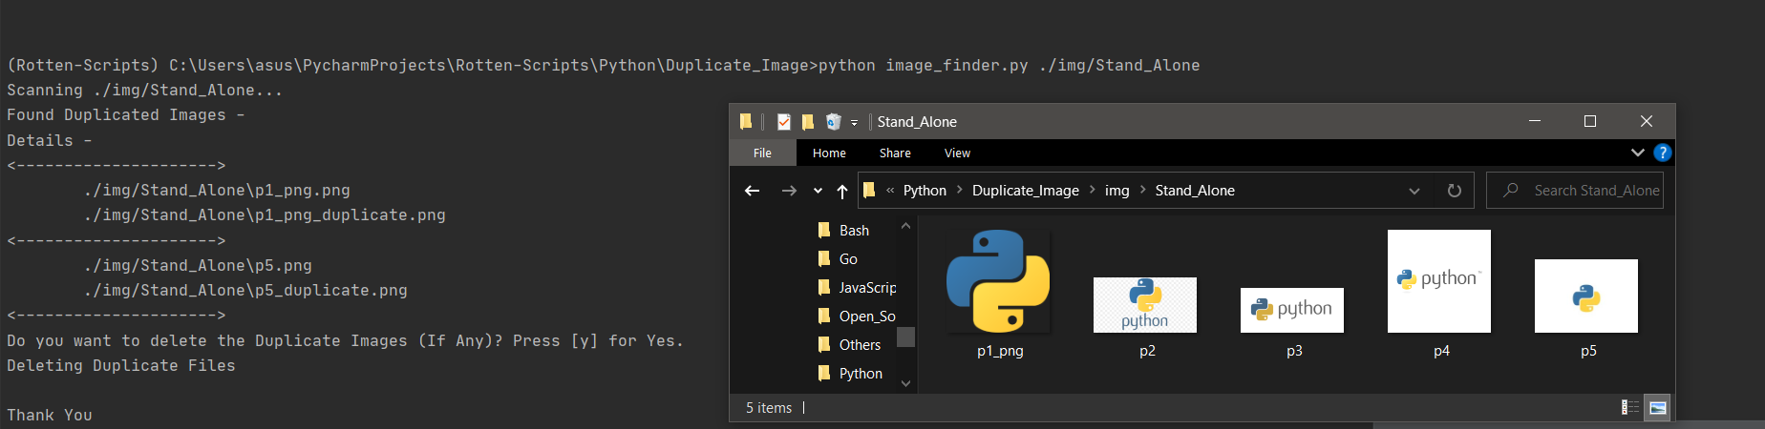Expand the ribbon with the chevron
This screenshot has height=429, width=1765.
pyautogui.click(x=1638, y=153)
